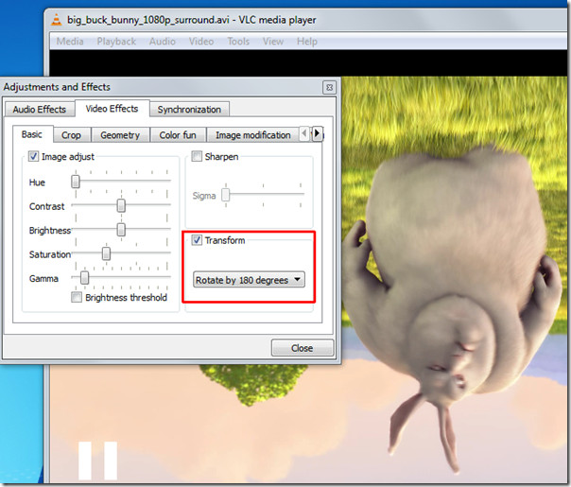Switch to the Synchronization tab

pyautogui.click(x=189, y=110)
